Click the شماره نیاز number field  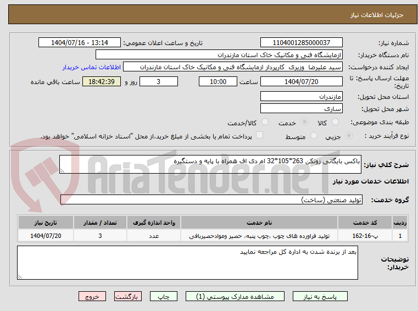click(301, 43)
